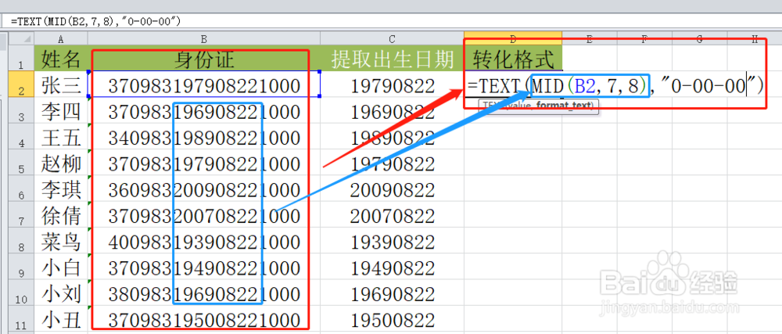782x334 pixels.
Task: Select the cell containing 菜鸟
Action: point(61,241)
